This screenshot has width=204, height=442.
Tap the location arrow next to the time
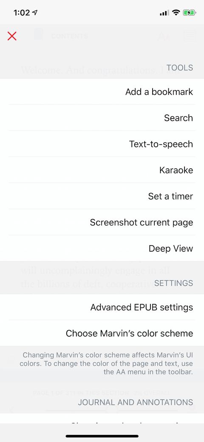click(x=35, y=13)
